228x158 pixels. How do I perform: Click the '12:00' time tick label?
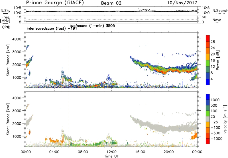pyautogui.click(x=111, y=152)
